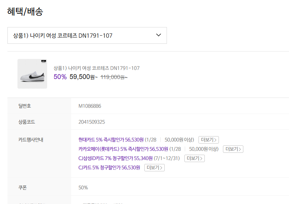Click the chevron arrow in the product selector
The image size is (289, 204).
click(x=159, y=35)
